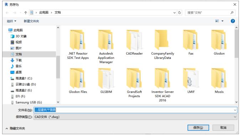Open the Autodesk Application Manager folder
Viewport: 241px width, 136px height.
[x=106, y=47]
